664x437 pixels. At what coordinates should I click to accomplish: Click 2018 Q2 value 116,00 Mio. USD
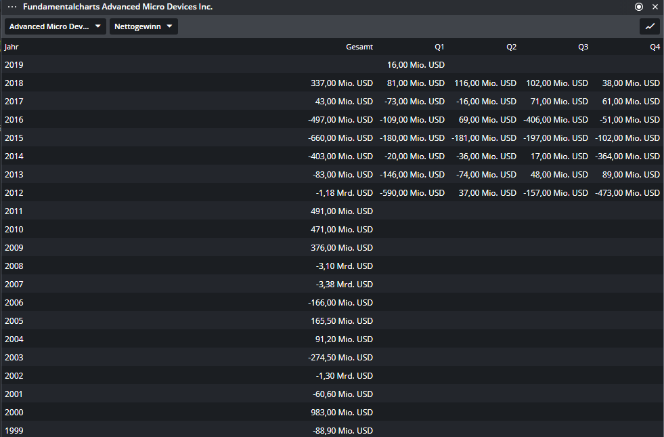(485, 83)
